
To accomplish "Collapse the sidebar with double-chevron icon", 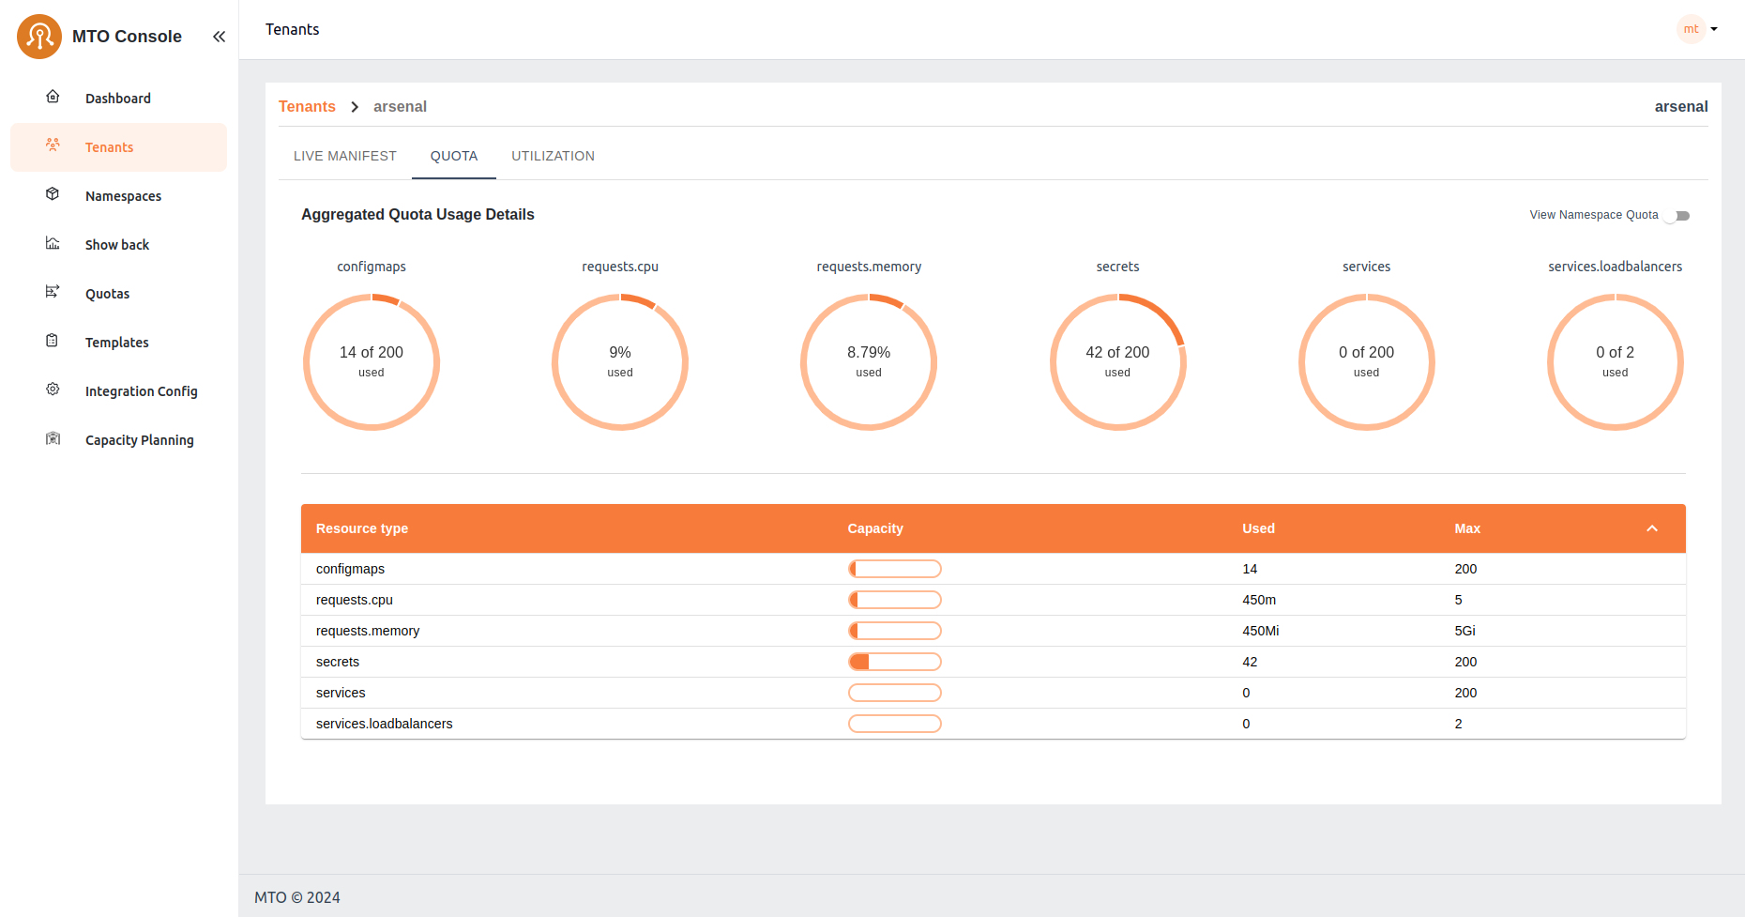I will [219, 37].
